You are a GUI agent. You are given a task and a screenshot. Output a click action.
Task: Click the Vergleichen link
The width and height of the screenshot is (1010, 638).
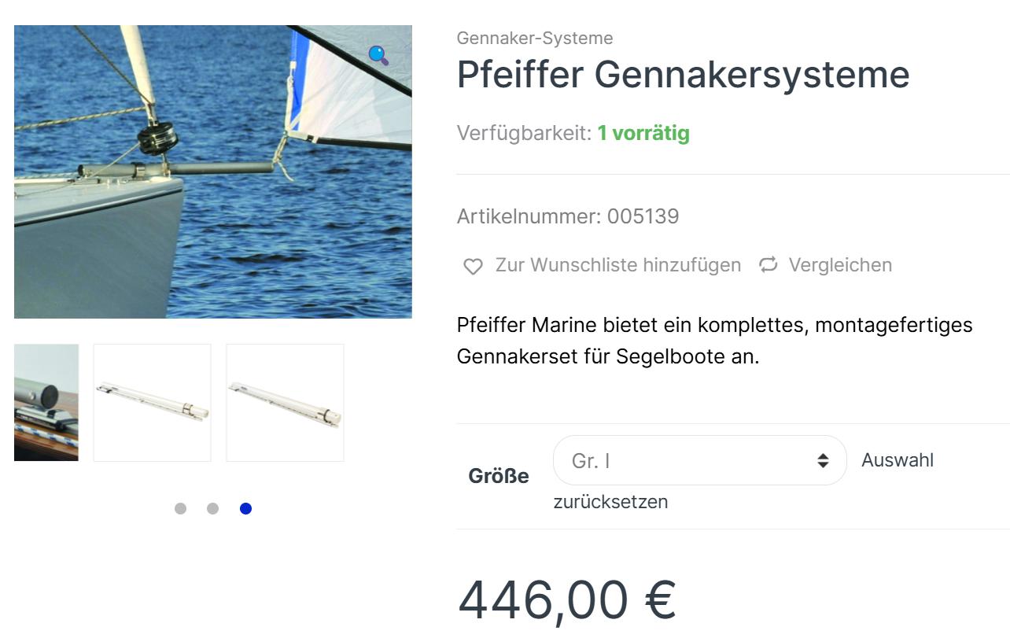click(x=840, y=265)
